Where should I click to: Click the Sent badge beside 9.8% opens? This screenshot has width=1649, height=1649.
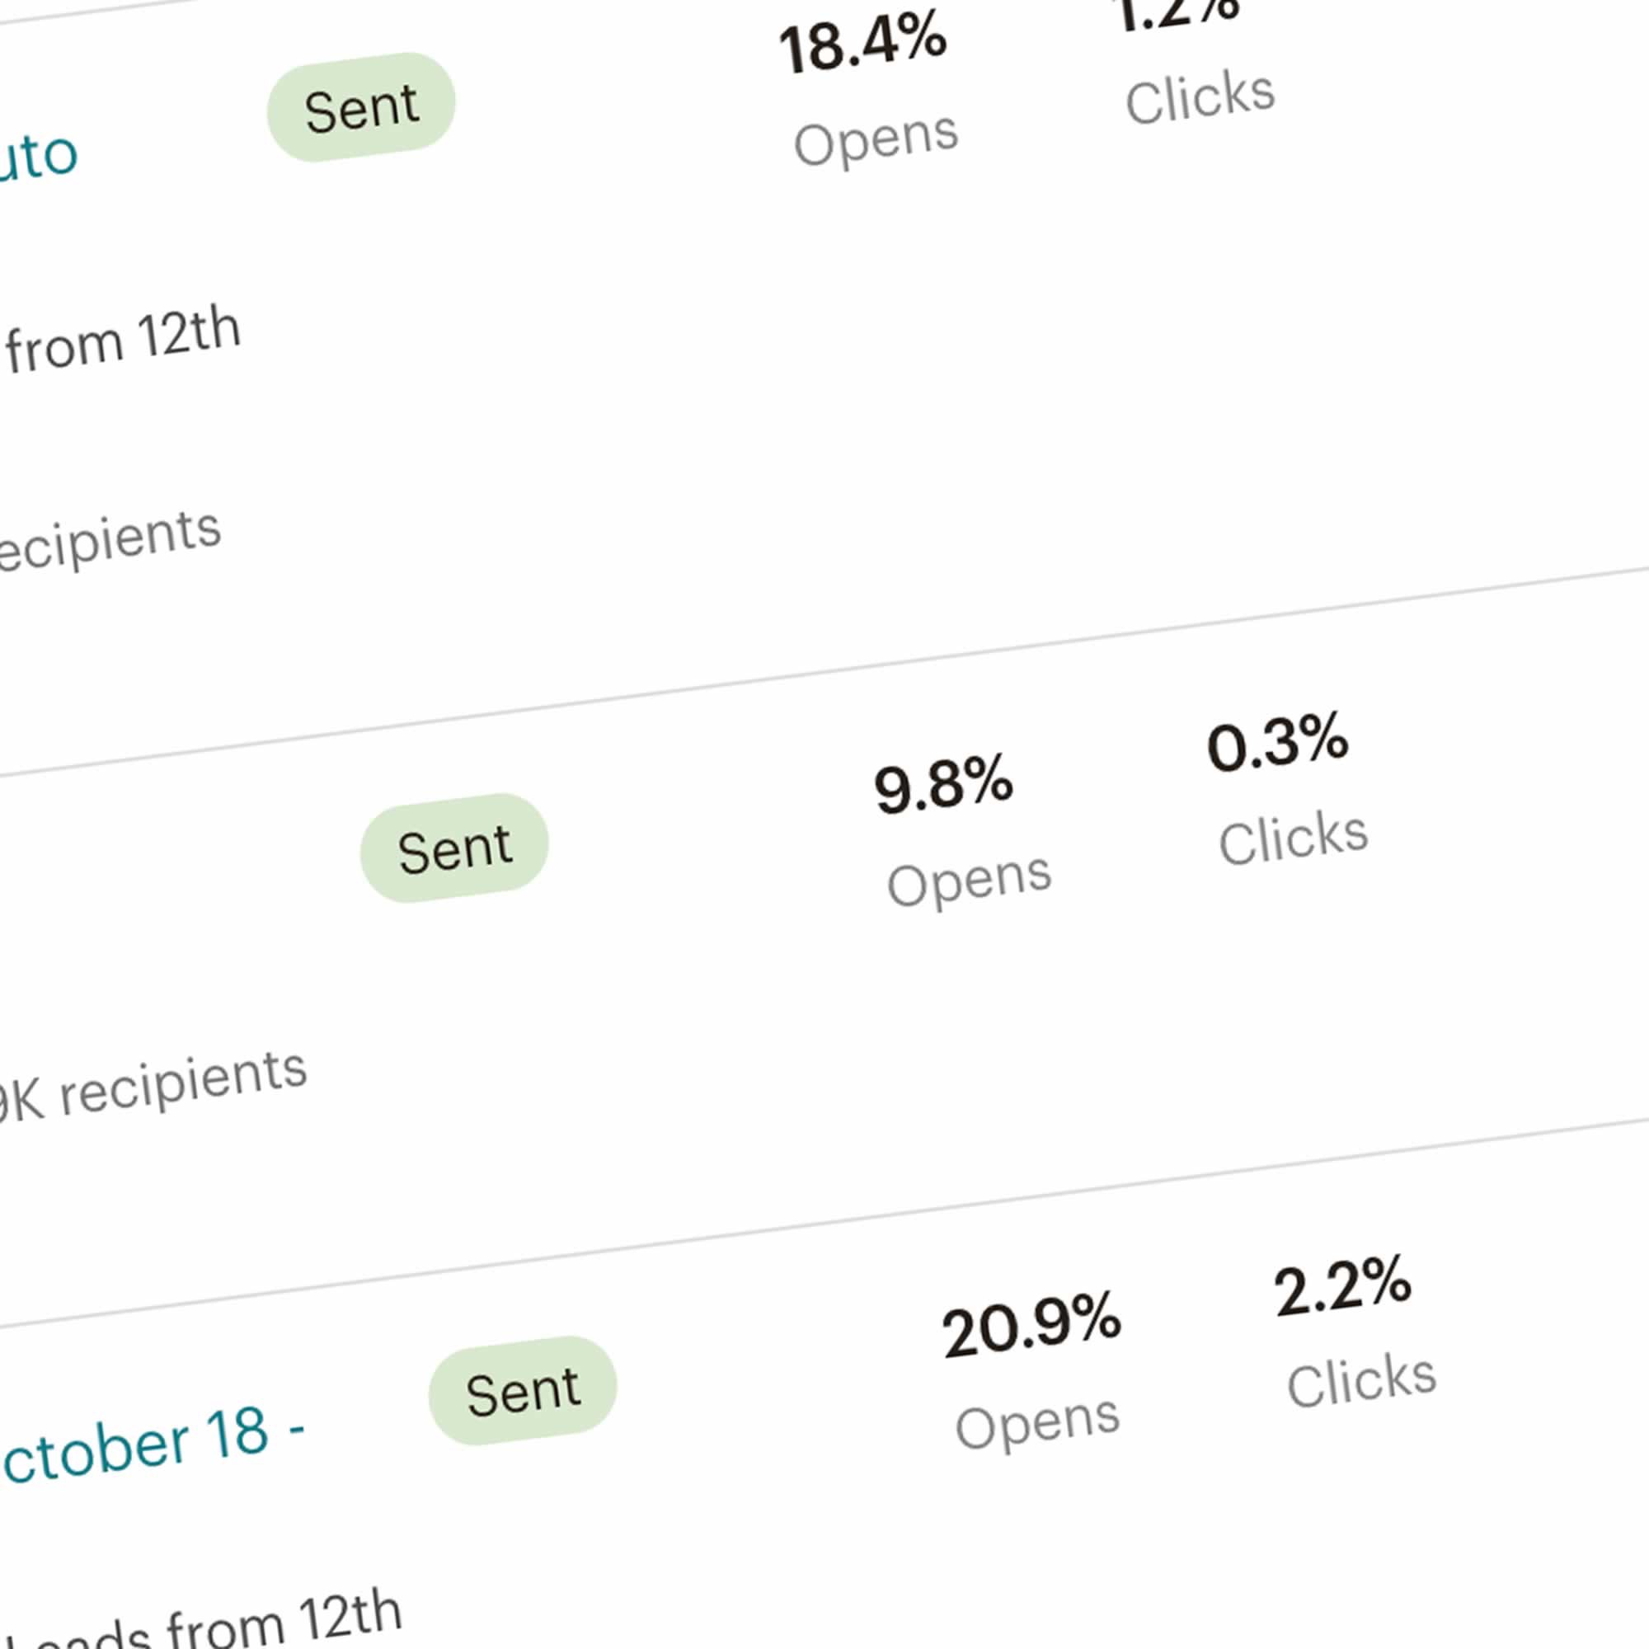[454, 848]
